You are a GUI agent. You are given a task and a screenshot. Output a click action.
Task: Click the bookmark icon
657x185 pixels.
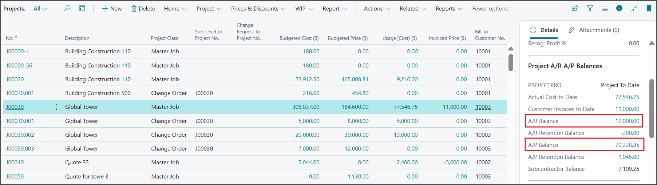click(x=649, y=8)
